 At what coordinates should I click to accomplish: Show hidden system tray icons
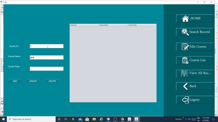tap(186, 119)
